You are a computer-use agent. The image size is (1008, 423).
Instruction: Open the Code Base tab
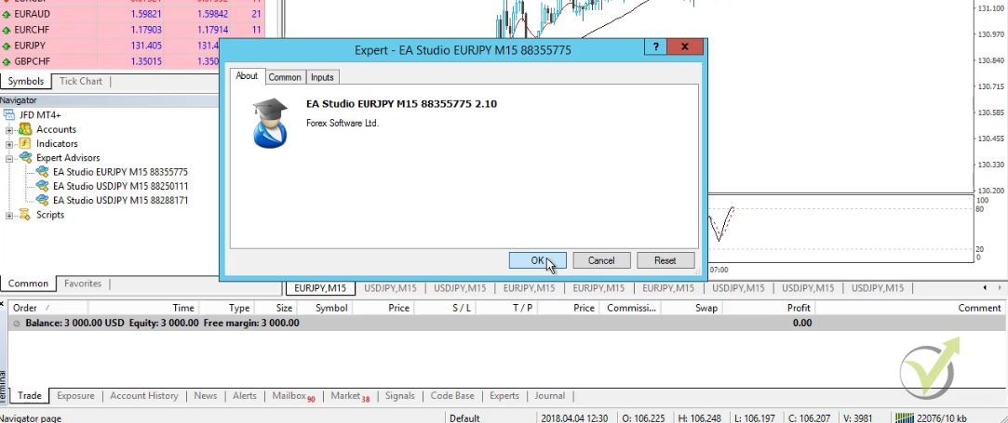tap(452, 396)
